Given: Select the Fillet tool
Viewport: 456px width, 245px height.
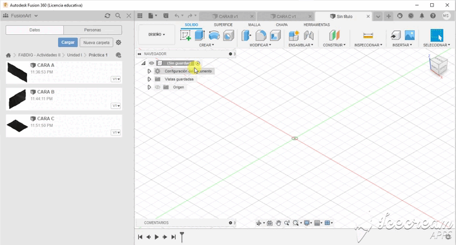Looking at the screenshot, I should pyautogui.click(x=260, y=35).
